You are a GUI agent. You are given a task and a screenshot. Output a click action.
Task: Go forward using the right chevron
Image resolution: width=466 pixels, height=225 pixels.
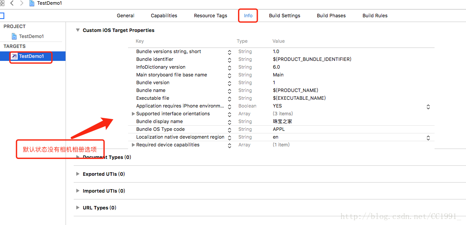tap(22, 3)
